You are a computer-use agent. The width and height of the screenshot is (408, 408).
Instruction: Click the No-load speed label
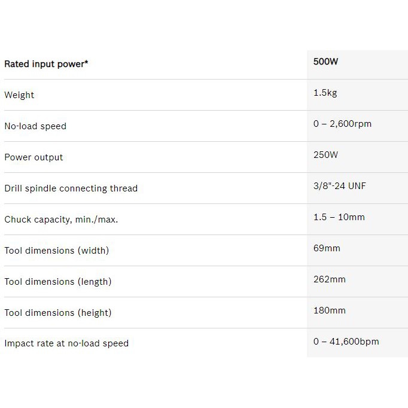(35, 126)
